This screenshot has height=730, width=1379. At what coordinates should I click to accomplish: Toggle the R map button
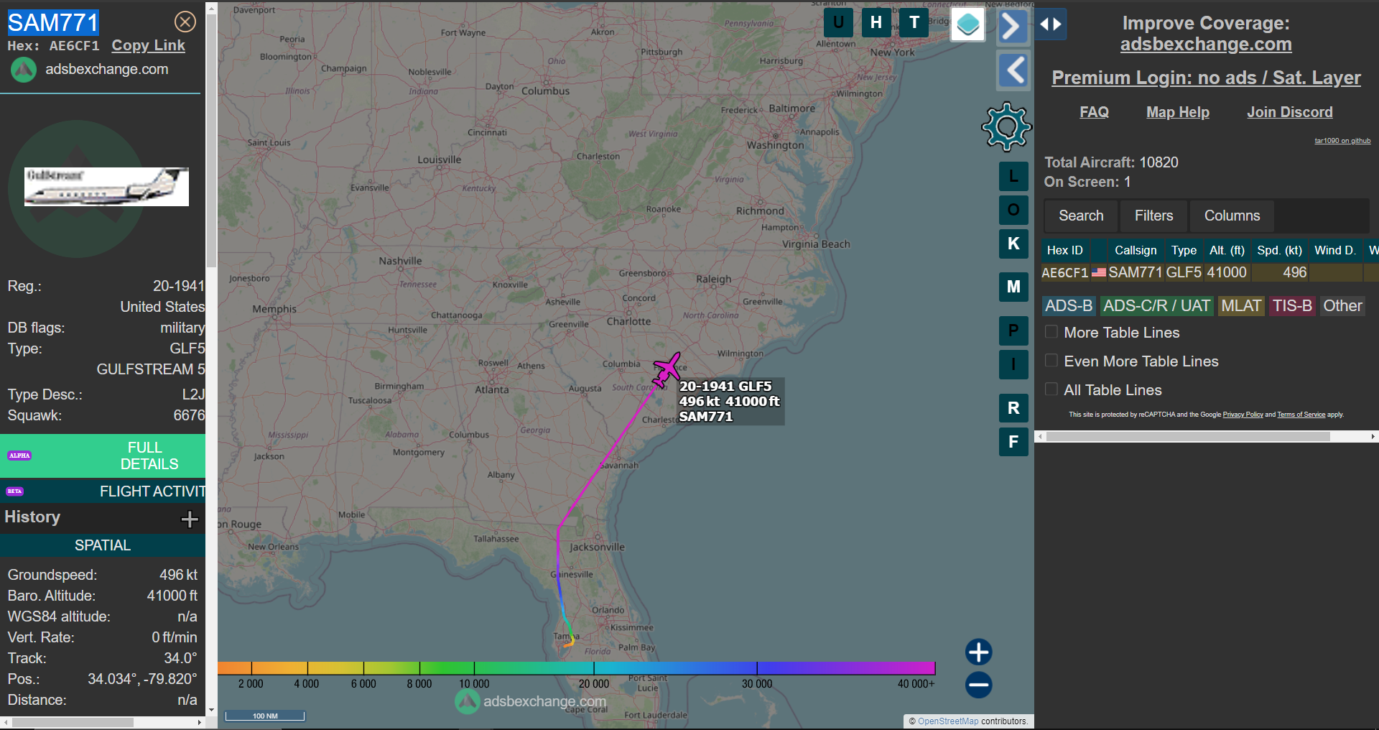click(1013, 408)
